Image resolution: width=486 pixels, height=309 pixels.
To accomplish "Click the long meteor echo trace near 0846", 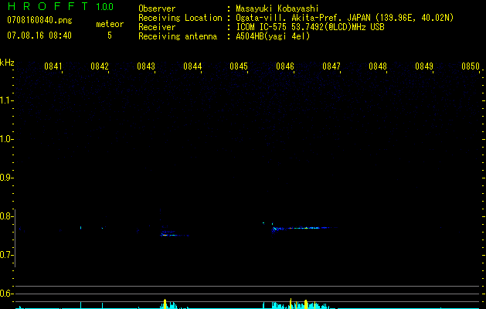I will click(x=304, y=228).
